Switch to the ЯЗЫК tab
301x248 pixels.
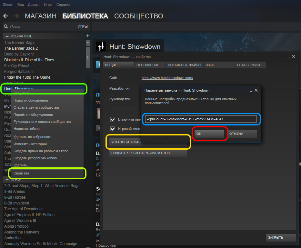tap(219, 65)
